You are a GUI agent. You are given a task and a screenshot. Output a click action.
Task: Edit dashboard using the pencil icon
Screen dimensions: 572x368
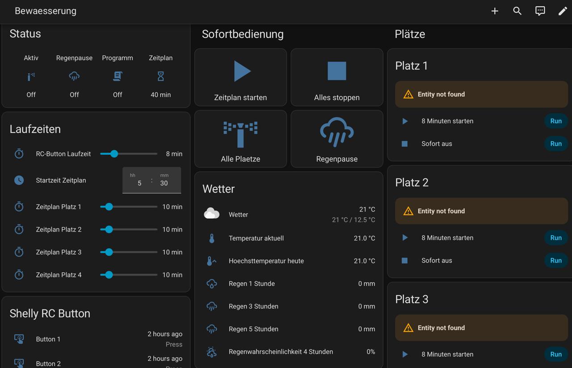(563, 11)
